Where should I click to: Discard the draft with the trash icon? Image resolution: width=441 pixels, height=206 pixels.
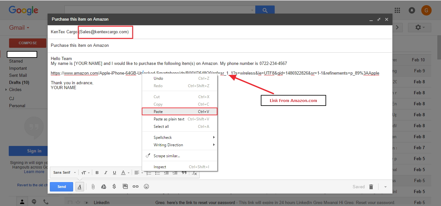[x=371, y=187]
